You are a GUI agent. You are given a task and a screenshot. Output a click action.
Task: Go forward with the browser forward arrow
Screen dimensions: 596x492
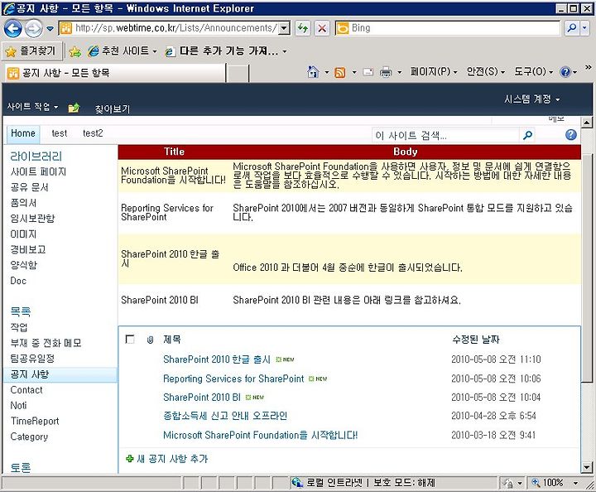point(33,28)
